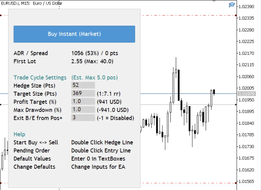Click the Pending Order help entry

tap(32, 150)
